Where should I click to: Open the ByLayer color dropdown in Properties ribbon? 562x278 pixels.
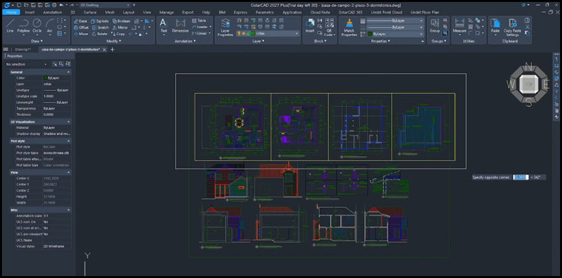click(395, 34)
